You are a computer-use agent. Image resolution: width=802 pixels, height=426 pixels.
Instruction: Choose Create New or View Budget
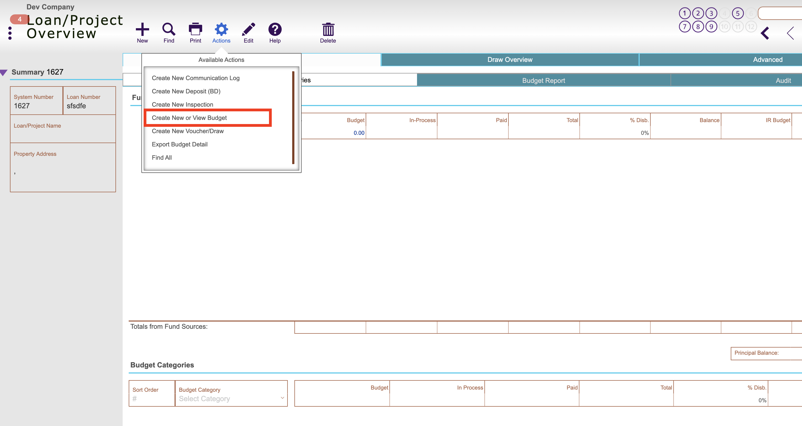(x=189, y=118)
